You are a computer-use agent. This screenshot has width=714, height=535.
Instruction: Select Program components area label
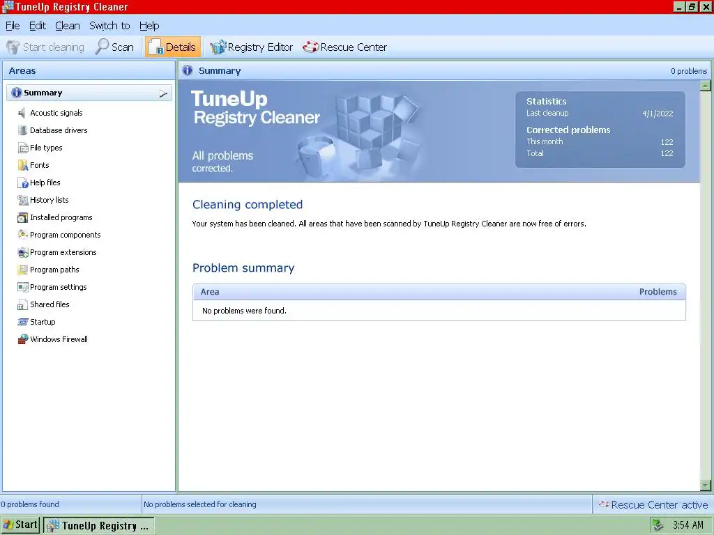(x=65, y=235)
